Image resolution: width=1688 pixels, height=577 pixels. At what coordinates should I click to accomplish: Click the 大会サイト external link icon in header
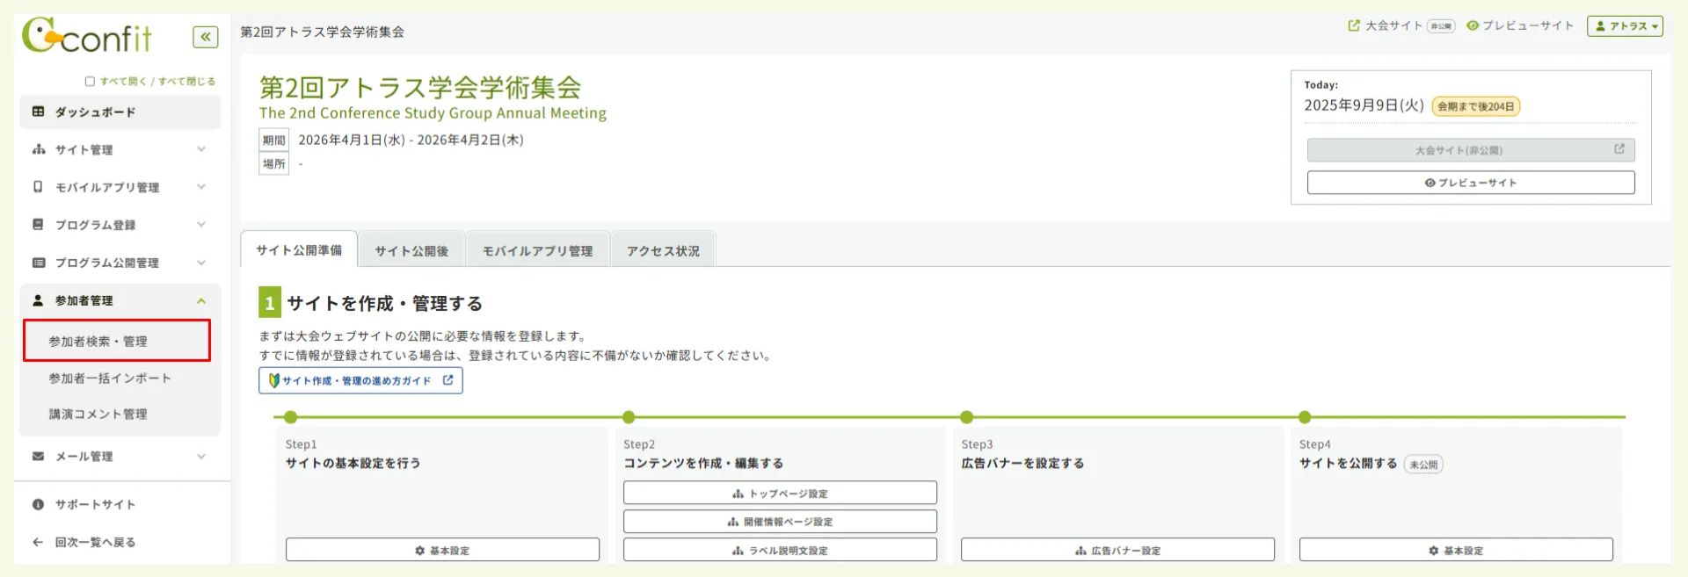1354,25
